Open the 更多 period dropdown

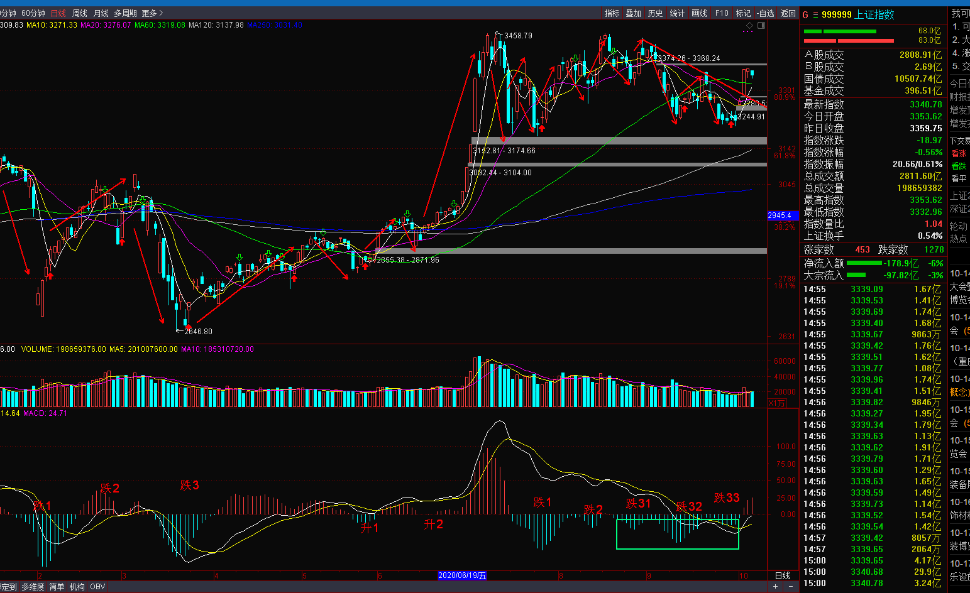152,13
